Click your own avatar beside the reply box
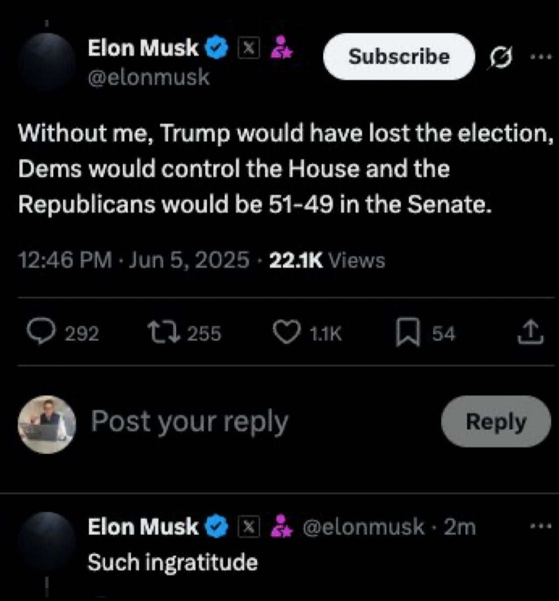Image resolution: width=559 pixels, height=601 pixels. tap(47, 424)
